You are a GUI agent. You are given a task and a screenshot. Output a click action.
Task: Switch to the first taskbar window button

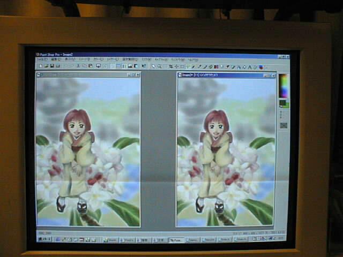coord(110,240)
